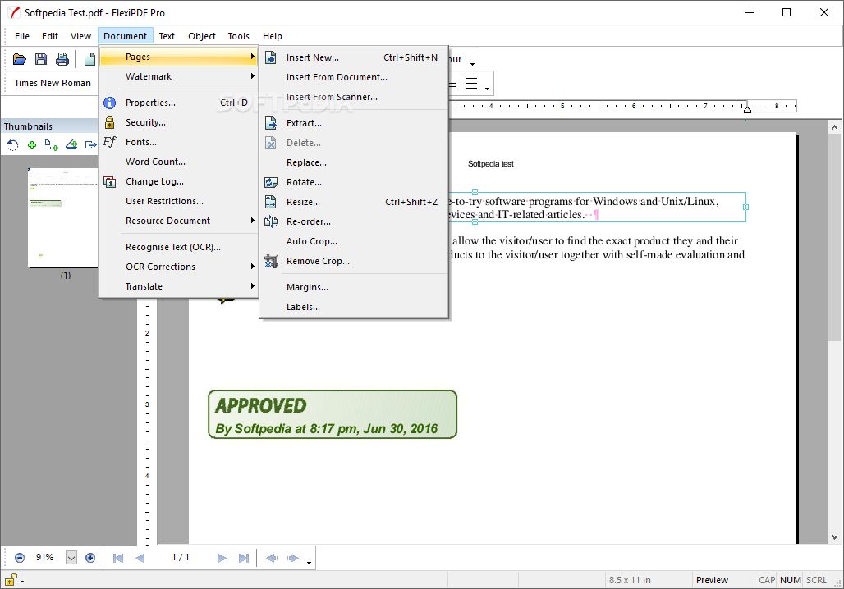Screen dimensions: 844x589
Task: Click the zoom out minus icon
Action: 20,558
